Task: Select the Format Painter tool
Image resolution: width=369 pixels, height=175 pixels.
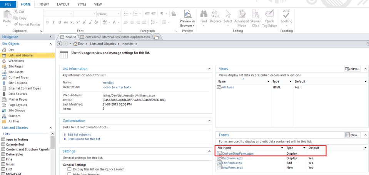Action: pyautogui.click(x=27, y=25)
